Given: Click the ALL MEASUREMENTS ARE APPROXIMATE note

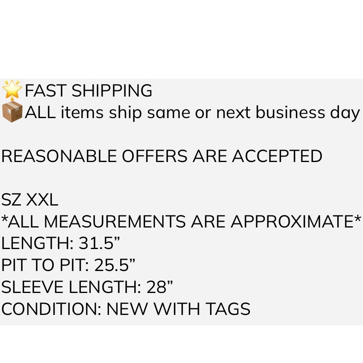Looking at the screenshot, I should pyautogui.click(x=181, y=221).
